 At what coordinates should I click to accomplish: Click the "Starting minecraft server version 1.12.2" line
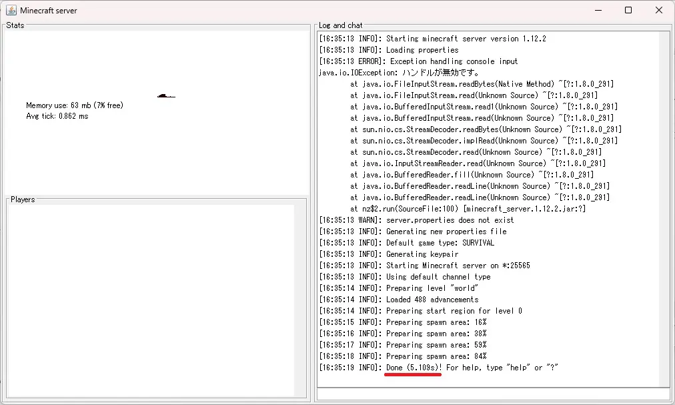tap(432, 39)
